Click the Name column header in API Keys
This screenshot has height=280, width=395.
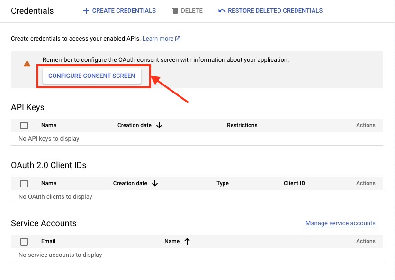tap(49, 125)
